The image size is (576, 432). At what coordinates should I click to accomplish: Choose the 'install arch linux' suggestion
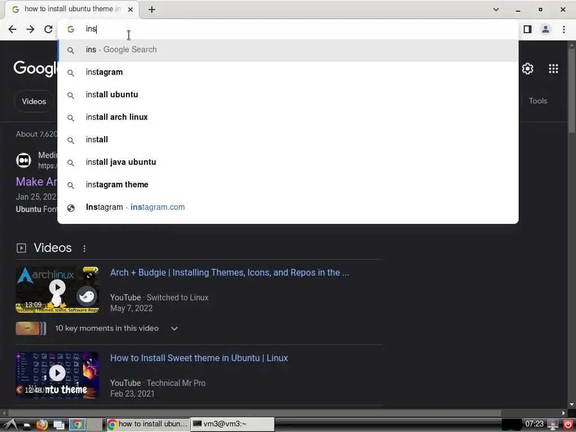[288, 117]
